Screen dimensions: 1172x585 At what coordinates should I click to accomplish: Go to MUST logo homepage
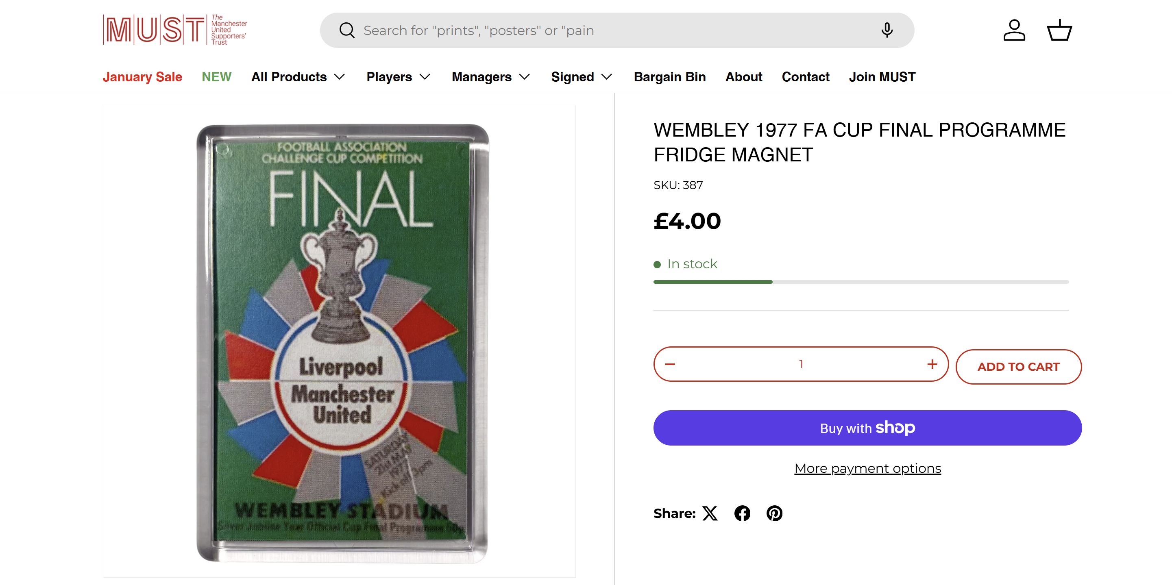tap(175, 30)
